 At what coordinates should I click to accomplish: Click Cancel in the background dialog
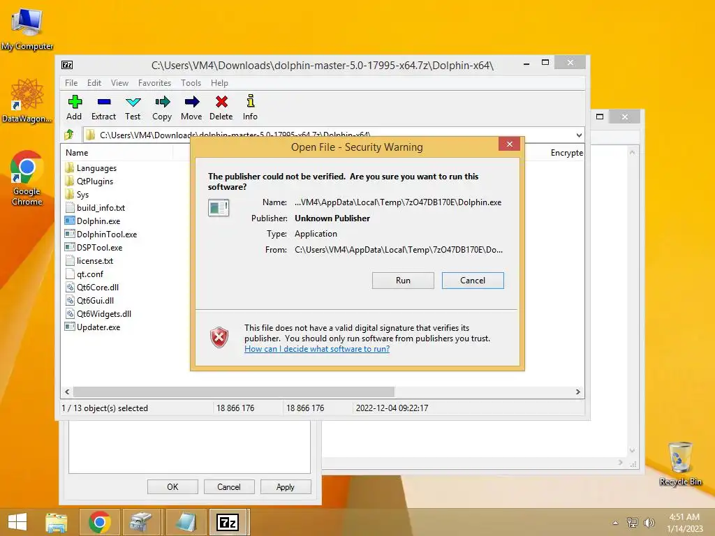pos(229,486)
